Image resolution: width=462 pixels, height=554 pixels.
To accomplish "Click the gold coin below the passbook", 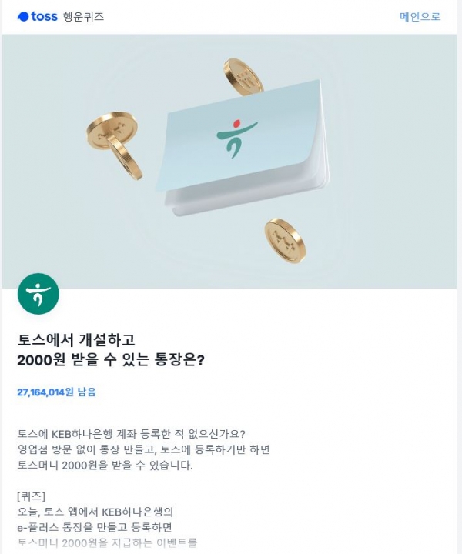I will 285,240.
